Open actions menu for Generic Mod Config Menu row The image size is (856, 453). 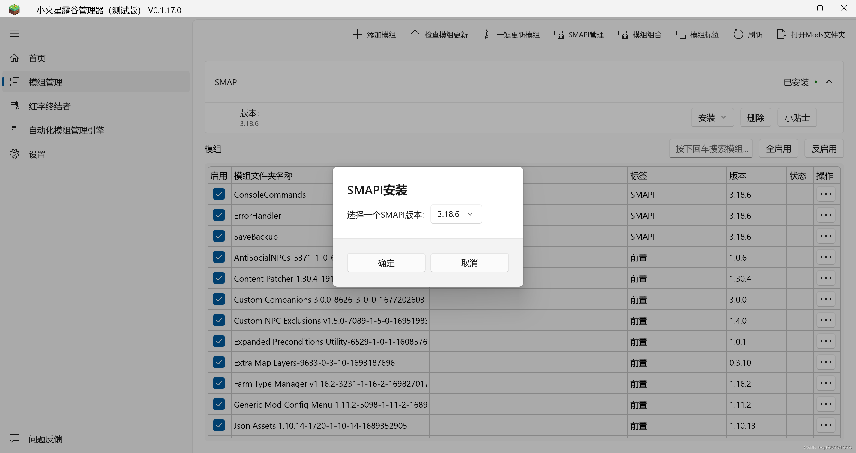pos(826,404)
